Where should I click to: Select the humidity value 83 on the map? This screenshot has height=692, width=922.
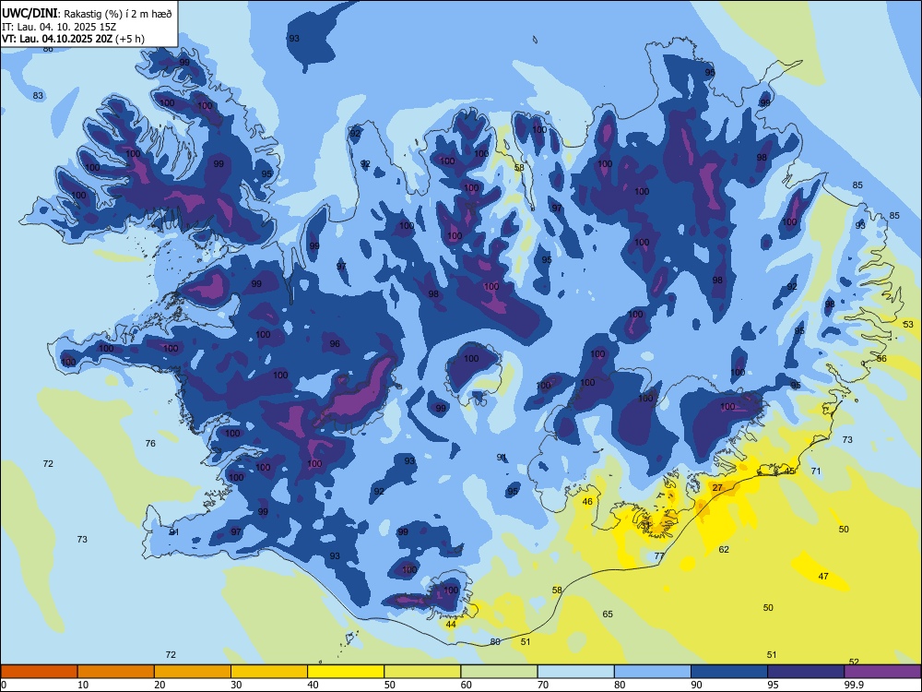click(x=38, y=95)
